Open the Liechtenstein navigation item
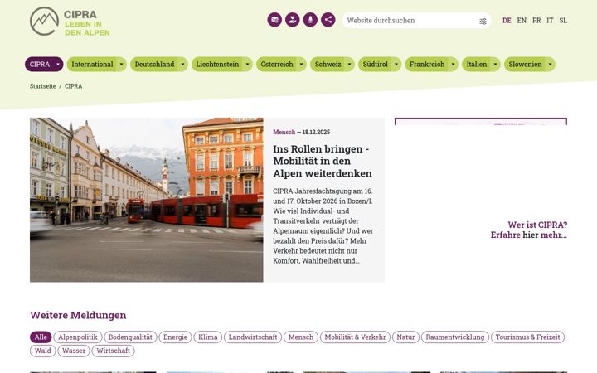Viewport: 597px width, 373px height. pos(217,65)
